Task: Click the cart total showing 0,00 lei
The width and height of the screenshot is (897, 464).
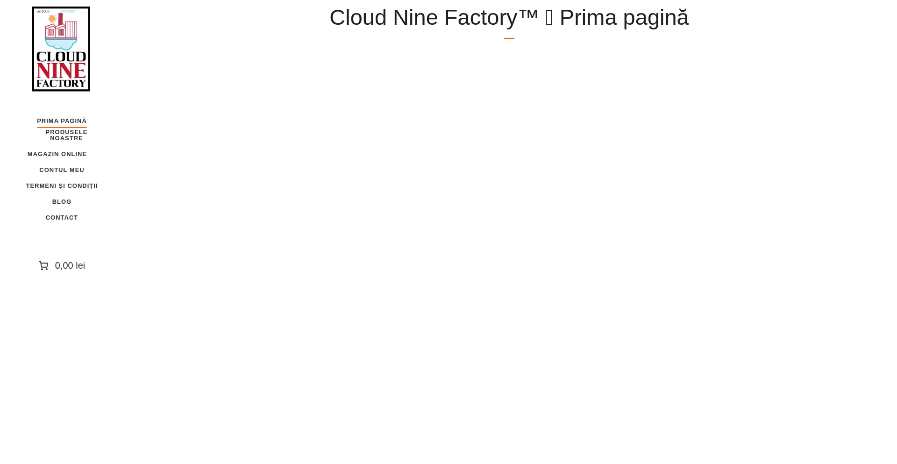Action: click(x=70, y=265)
